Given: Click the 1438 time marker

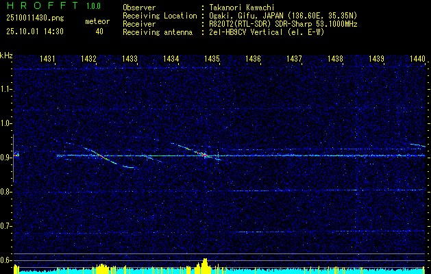Looking at the screenshot, I should coord(335,58).
